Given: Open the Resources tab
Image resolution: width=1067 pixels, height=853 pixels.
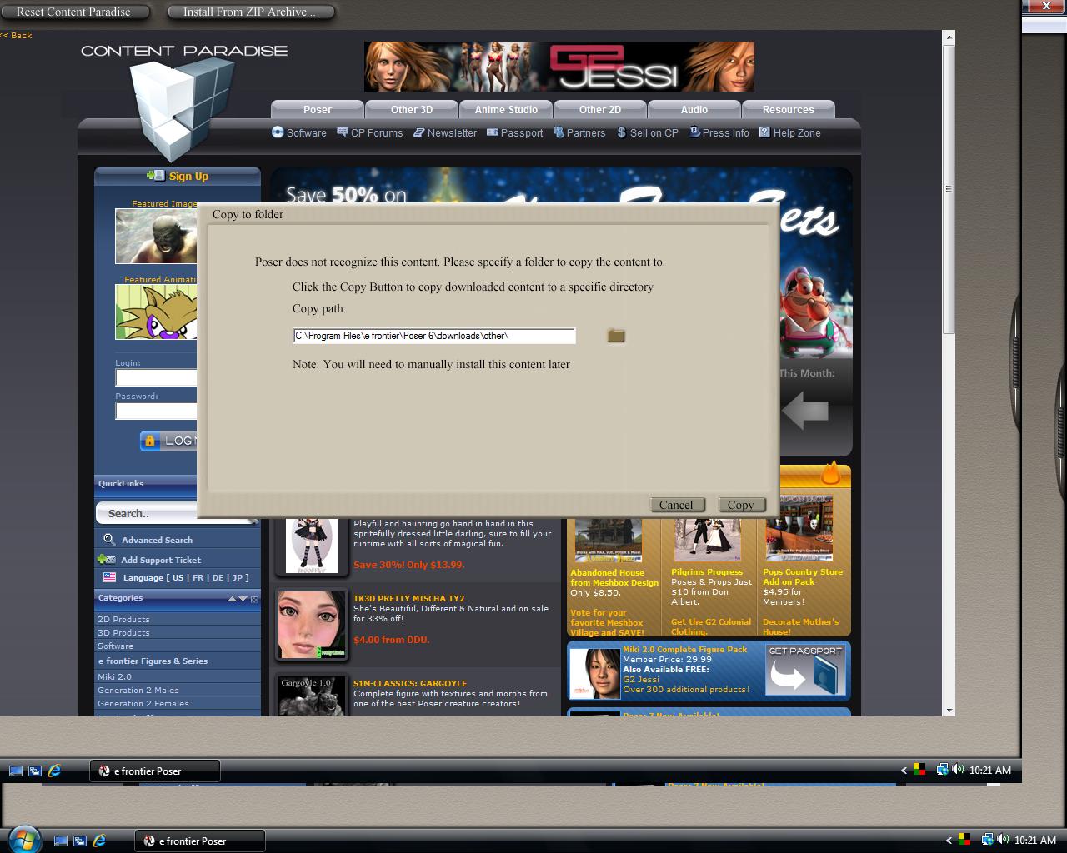Looking at the screenshot, I should tap(789, 109).
